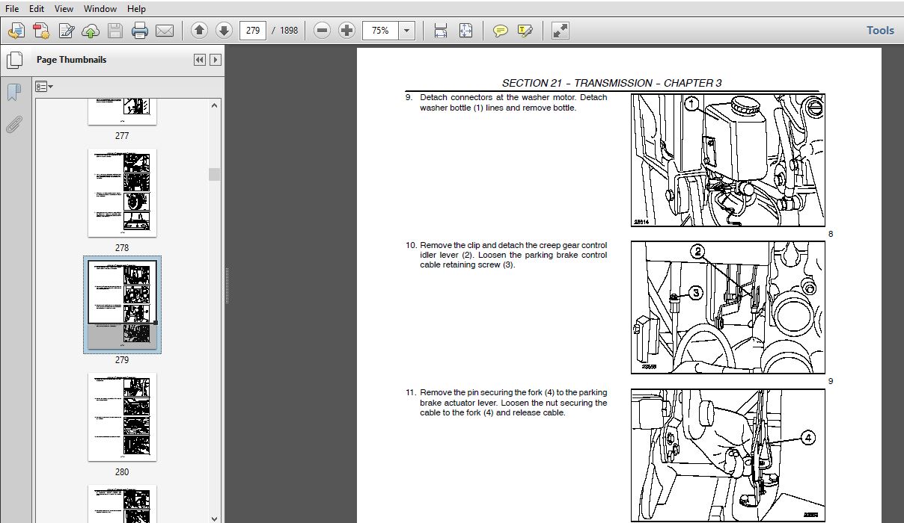Open the Edit menu
Viewport: 904px width, 523px height.
tap(37, 9)
